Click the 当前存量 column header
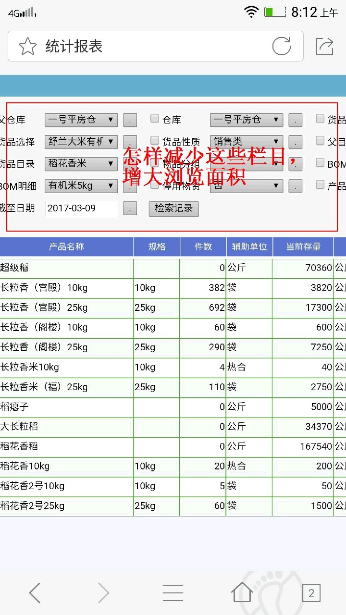This screenshot has width=346, height=615. pos(303,246)
